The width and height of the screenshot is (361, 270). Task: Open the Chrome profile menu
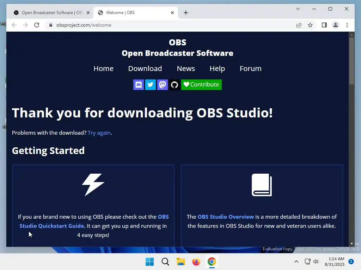coord(336,25)
